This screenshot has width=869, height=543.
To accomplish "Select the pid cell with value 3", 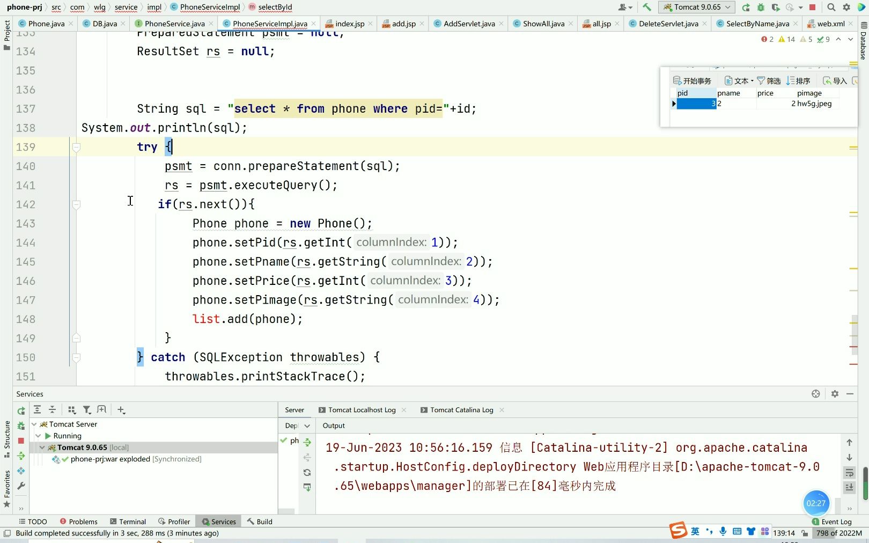I will click(x=696, y=104).
